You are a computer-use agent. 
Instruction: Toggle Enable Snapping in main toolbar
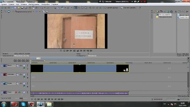click(x=55, y=8)
